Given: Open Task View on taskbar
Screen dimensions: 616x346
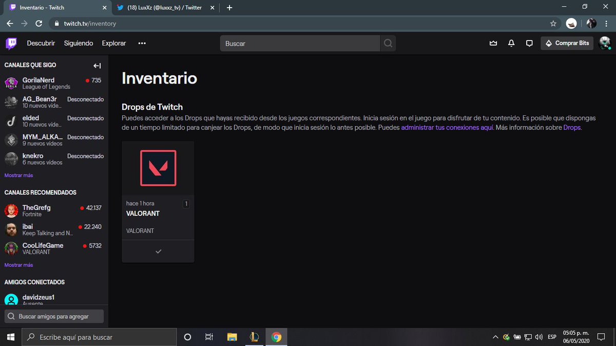Looking at the screenshot, I should [x=209, y=337].
